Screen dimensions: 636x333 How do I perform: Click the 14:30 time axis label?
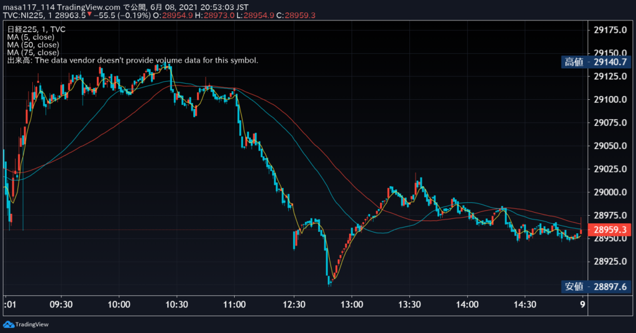(525, 304)
